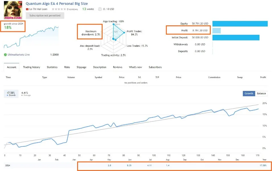The width and height of the screenshot is (272, 171).
Task: Click the star rating icons
Action: pos(59,9)
